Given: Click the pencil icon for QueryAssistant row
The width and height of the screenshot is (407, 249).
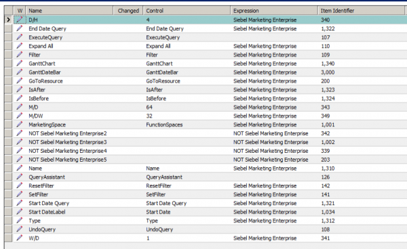Looking at the screenshot, I should tap(20, 177).
